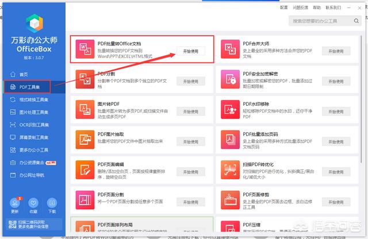Open the 帮助 help link
368x239 pixels.
(x=317, y=7)
